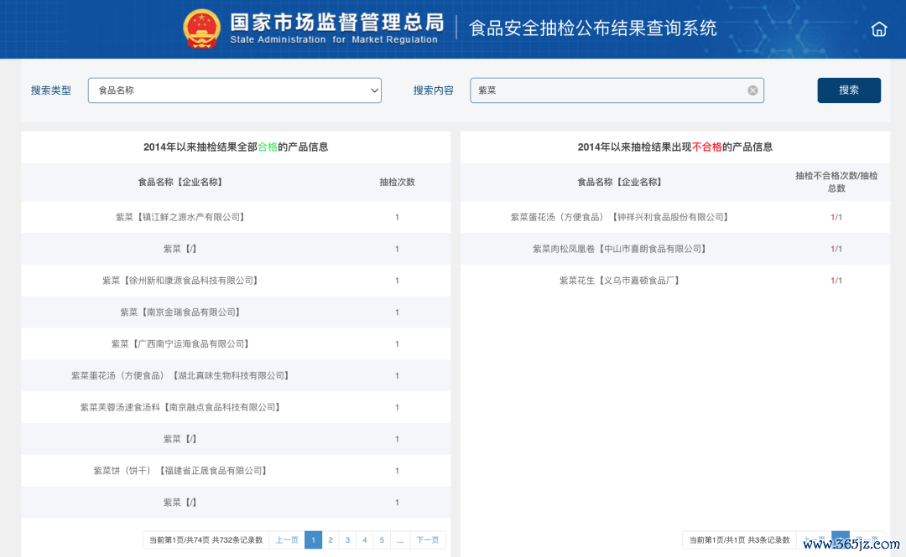
Task: Click the national emblem logo
Action: (x=201, y=28)
